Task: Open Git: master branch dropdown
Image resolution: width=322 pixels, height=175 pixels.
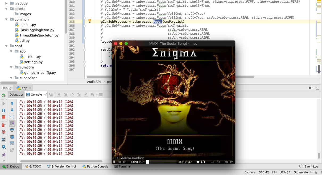Action: 303,172
